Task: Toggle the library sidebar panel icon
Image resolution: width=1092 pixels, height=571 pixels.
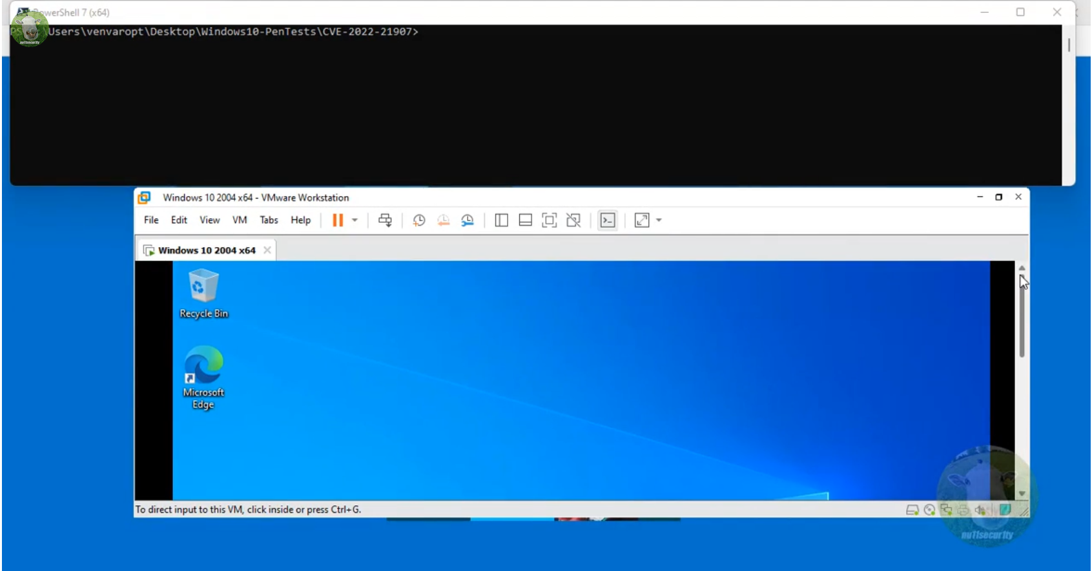Action: point(501,220)
